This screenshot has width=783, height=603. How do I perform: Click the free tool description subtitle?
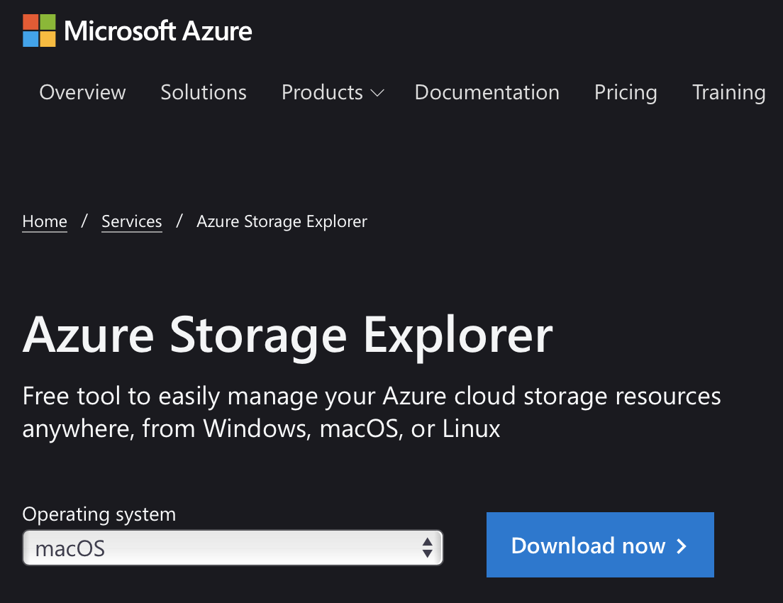point(372,413)
